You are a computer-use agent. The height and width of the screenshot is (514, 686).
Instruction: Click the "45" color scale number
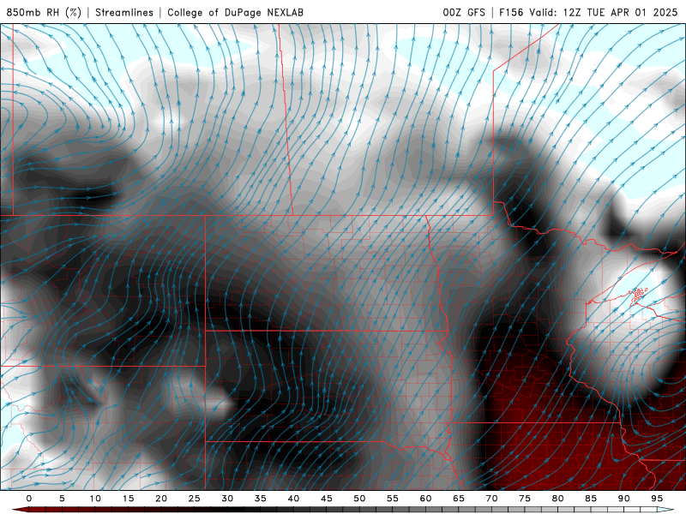point(327,499)
